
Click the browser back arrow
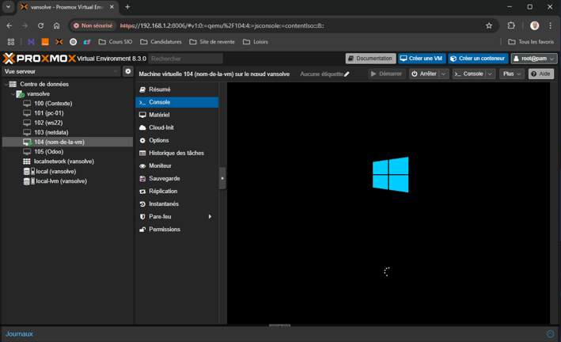coord(9,26)
